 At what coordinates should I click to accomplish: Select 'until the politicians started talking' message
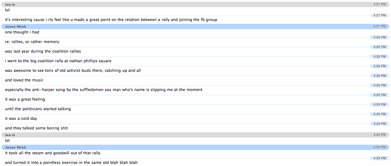pyautogui.click(x=38, y=109)
